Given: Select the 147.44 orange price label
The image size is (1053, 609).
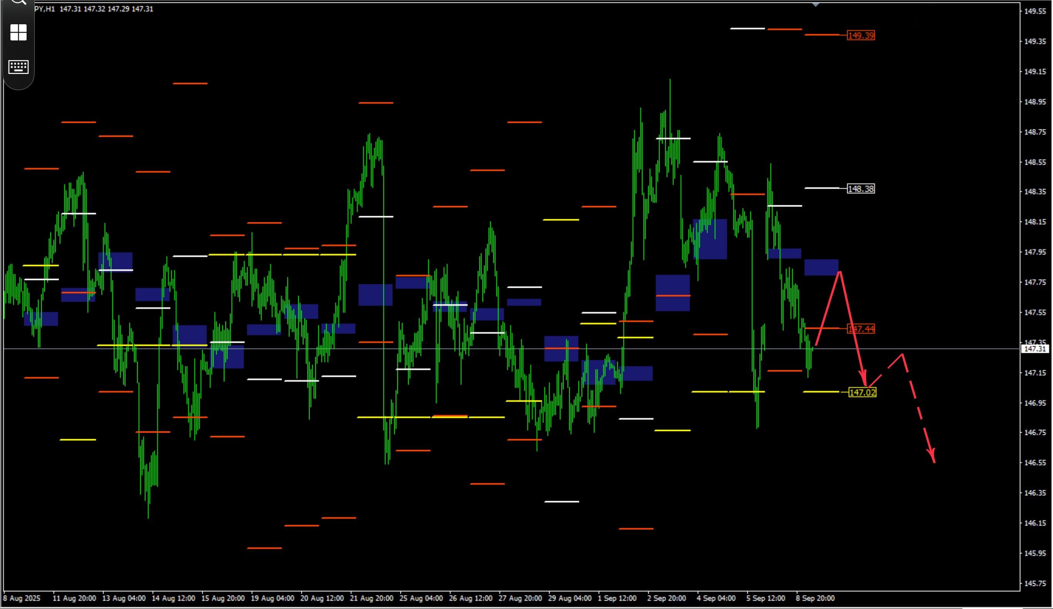Looking at the screenshot, I should click(x=861, y=329).
